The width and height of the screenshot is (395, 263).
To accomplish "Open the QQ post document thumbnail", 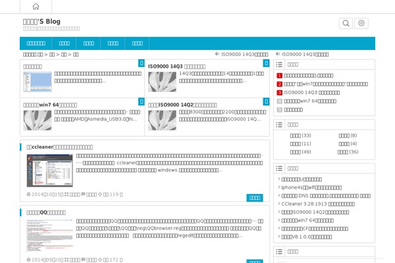I will [49, 236].
